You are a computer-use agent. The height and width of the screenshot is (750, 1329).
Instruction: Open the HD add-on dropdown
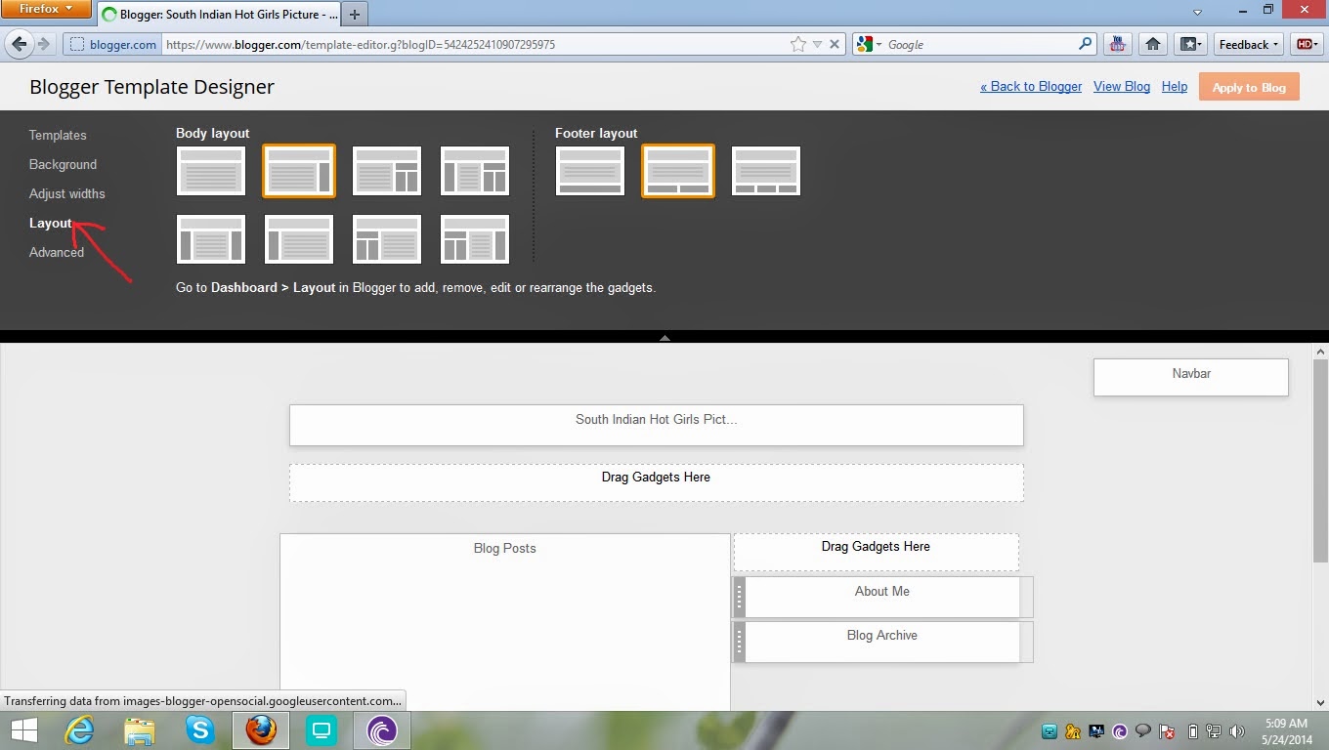1306,44
